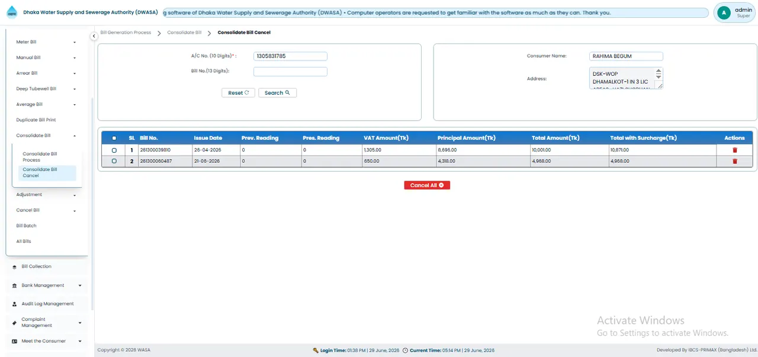This screenshot has height=357, width=758.
Task: Expand the Bank Management dropdown
Action: click(x=80, y=285)
